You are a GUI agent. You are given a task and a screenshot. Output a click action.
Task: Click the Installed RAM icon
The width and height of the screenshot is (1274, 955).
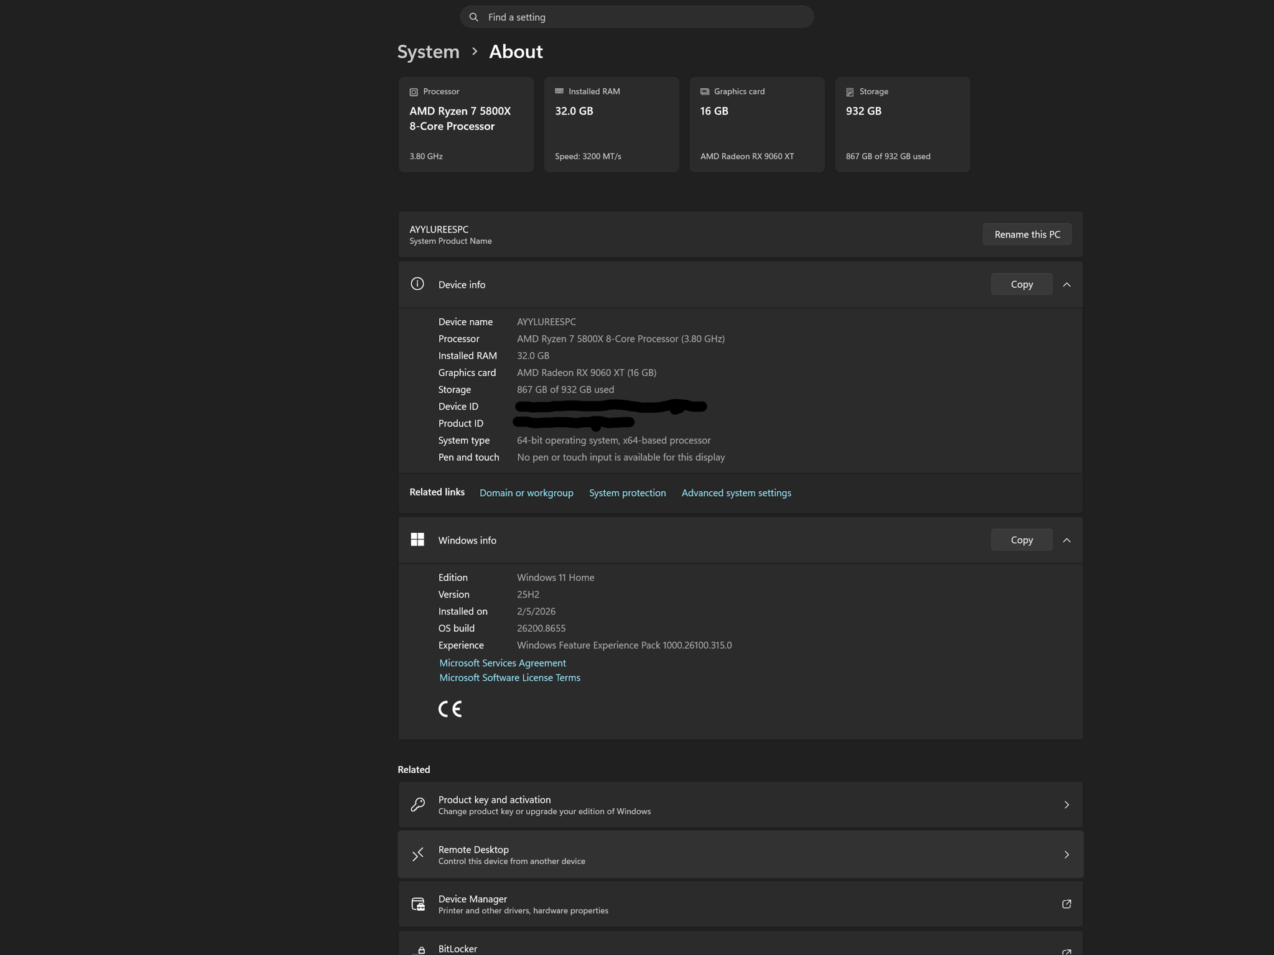(x=559, y=91)
